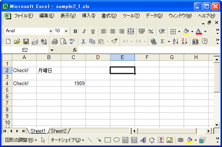The image size is (222, 147).
Task: Apply currency style format
Action: coord(141,31)
